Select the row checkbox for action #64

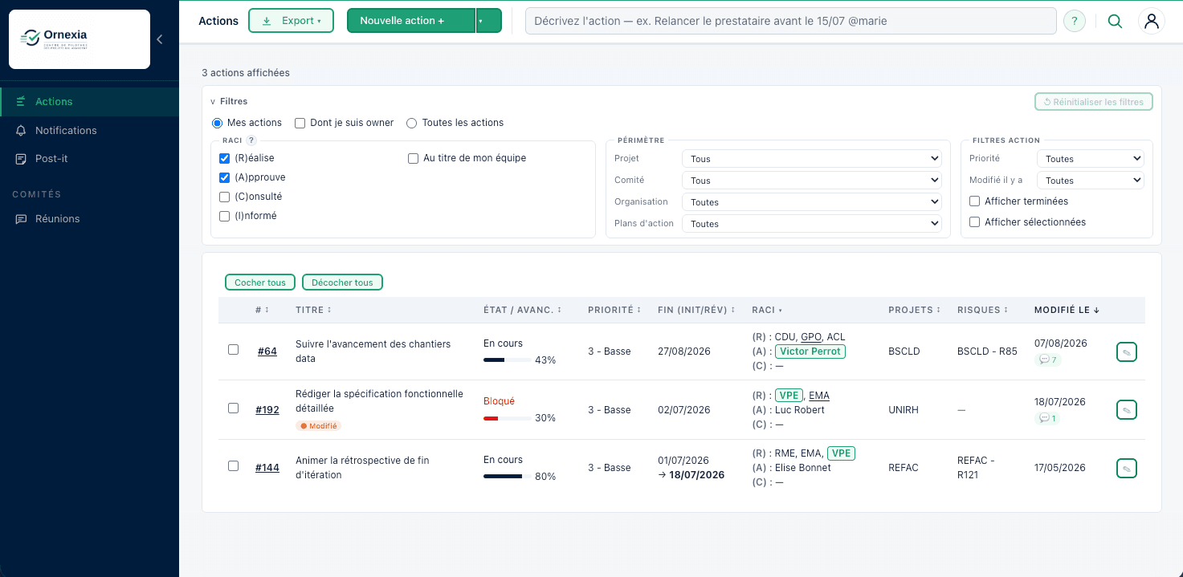[234, 350]
